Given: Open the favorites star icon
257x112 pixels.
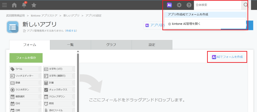Looking at the screenshot, I should click(34, 5).
